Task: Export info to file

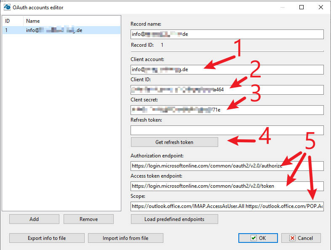Action: (x=47, y=238)
